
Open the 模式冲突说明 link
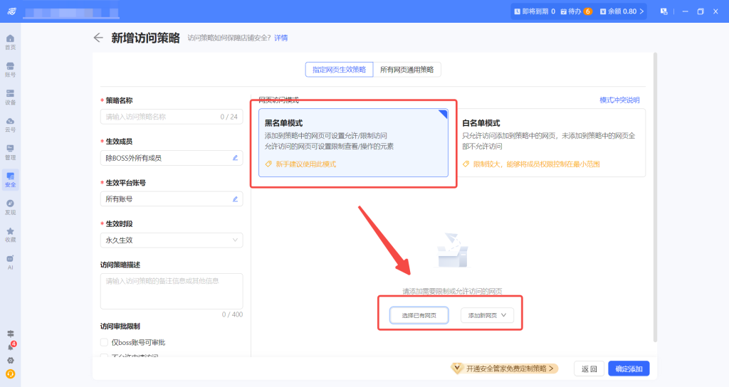pyautogui.click(x=619, y=100)
